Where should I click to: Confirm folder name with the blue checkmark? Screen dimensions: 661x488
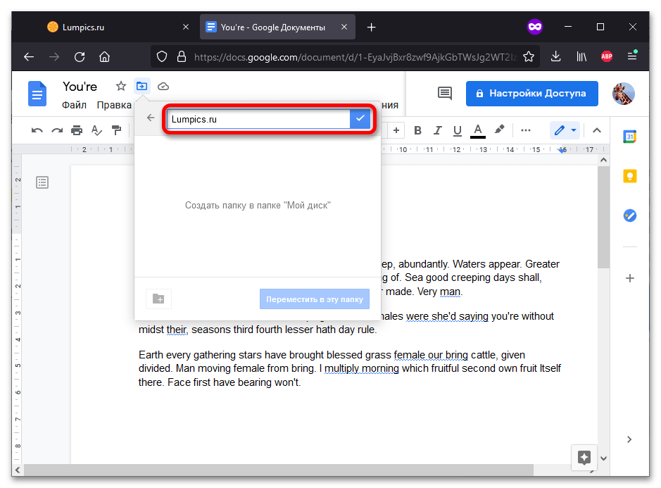point(360,119)
